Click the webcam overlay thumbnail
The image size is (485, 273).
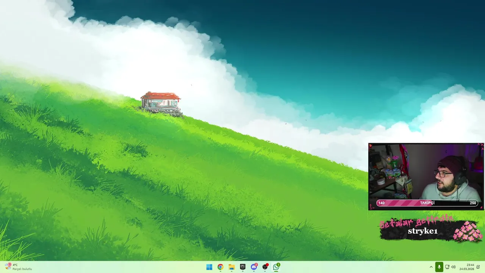426,176
